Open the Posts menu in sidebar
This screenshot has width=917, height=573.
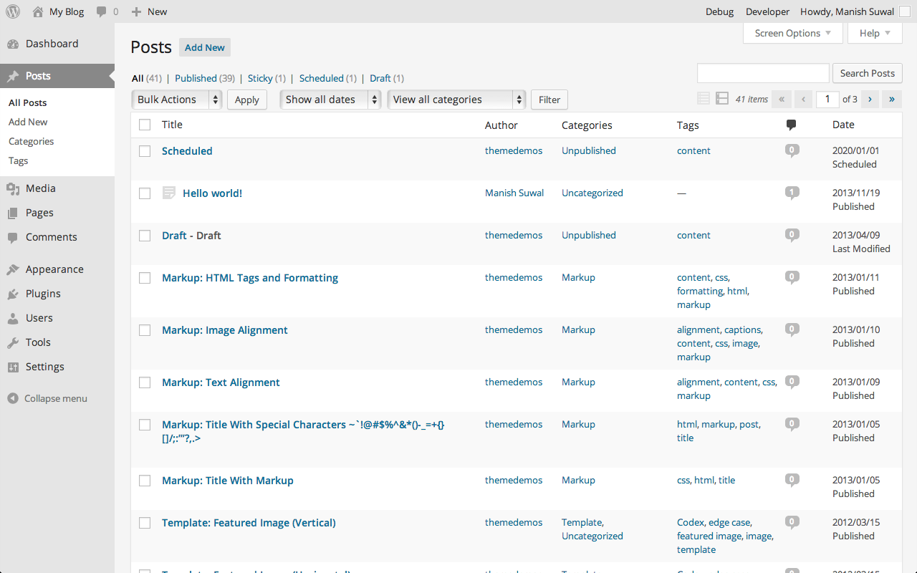tap(57, 76)
